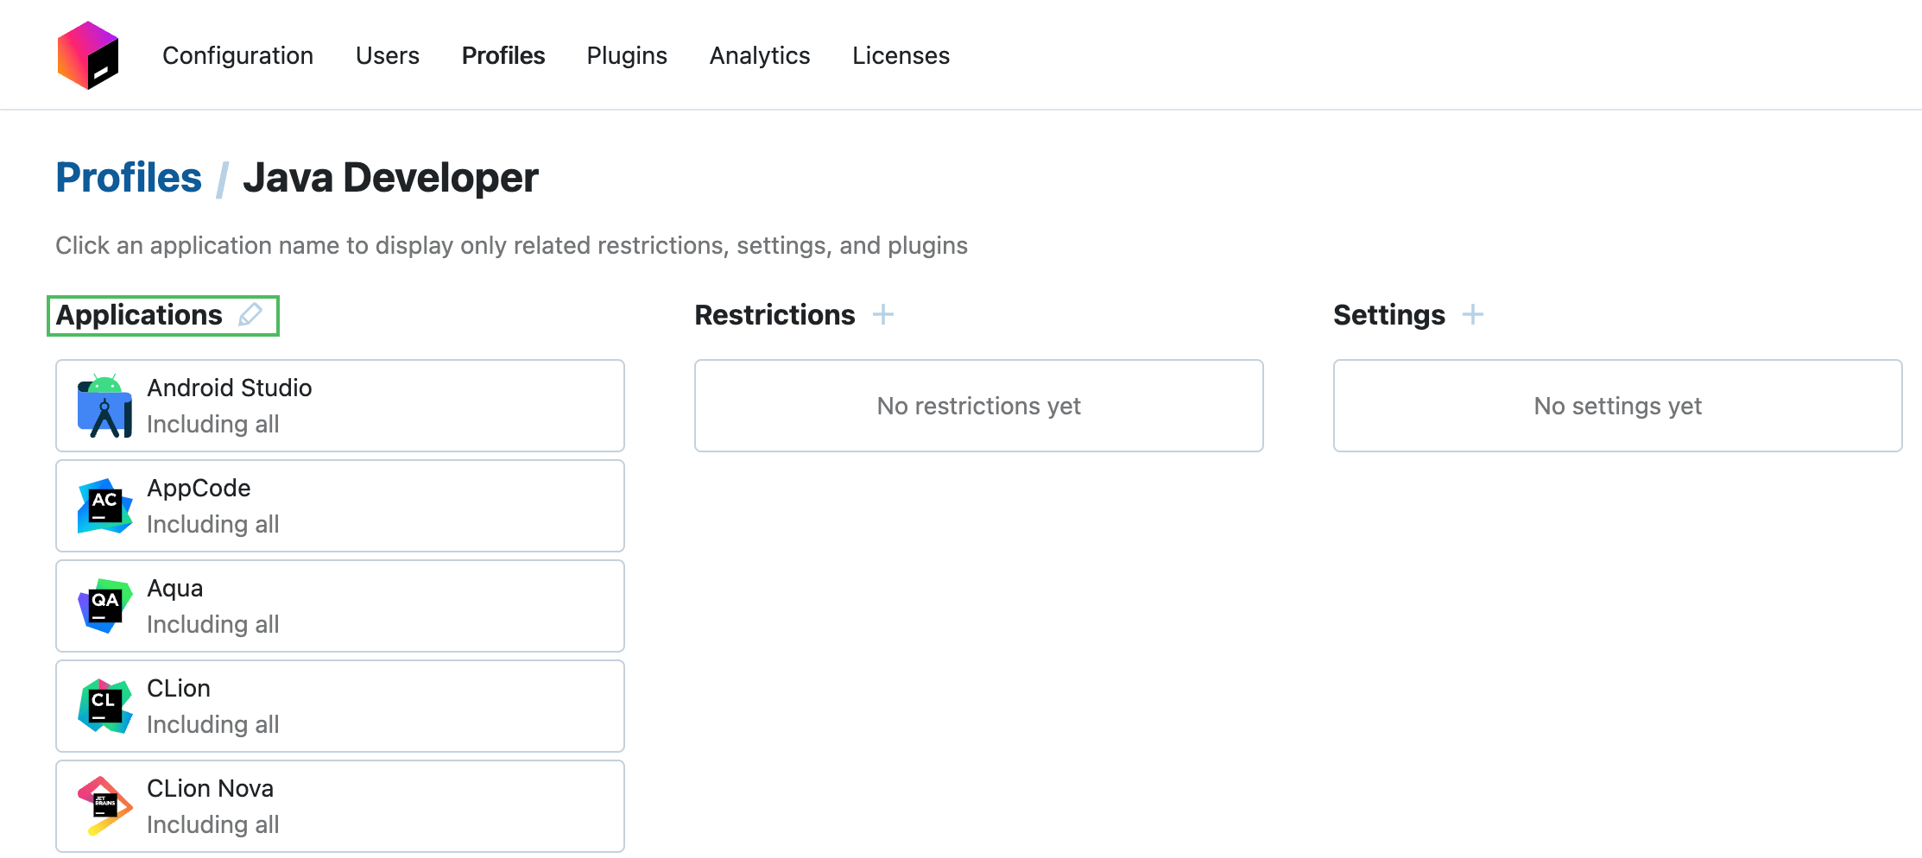This screenshot has height=858, width=1922.
Task: Click the JetBrains IDE Services cube logo
Action: [x=88, y=55]
